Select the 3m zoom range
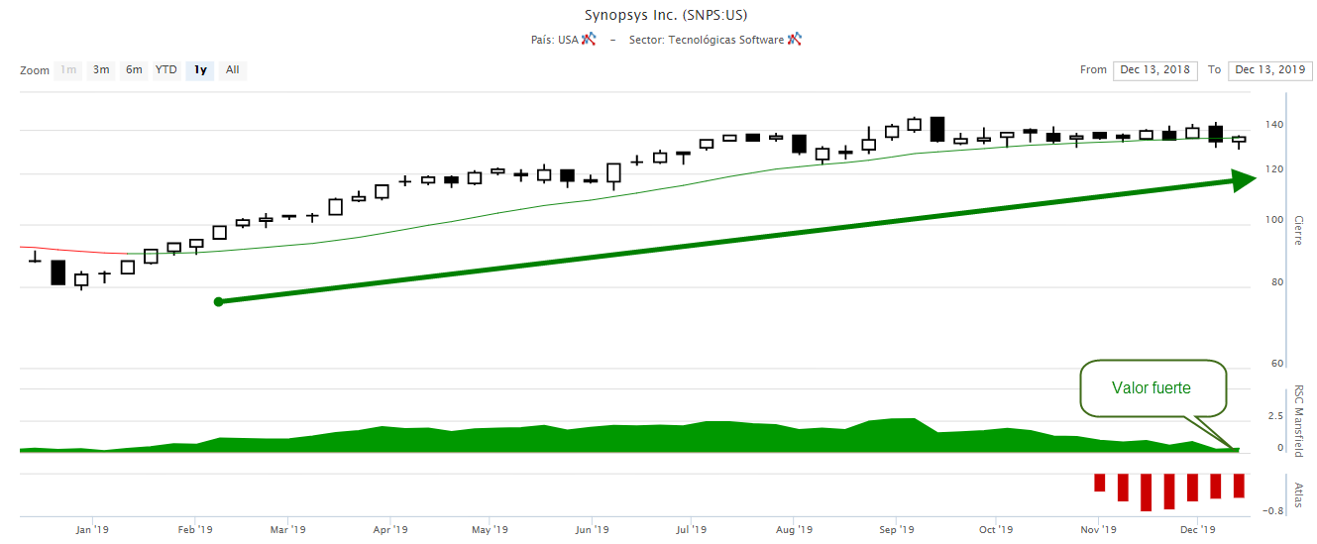Viewport: 1317px width, 544px height. tap(101, 70)
